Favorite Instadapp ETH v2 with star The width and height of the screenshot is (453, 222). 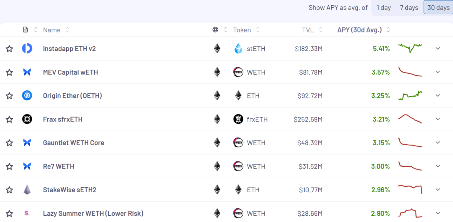(9, 49)
